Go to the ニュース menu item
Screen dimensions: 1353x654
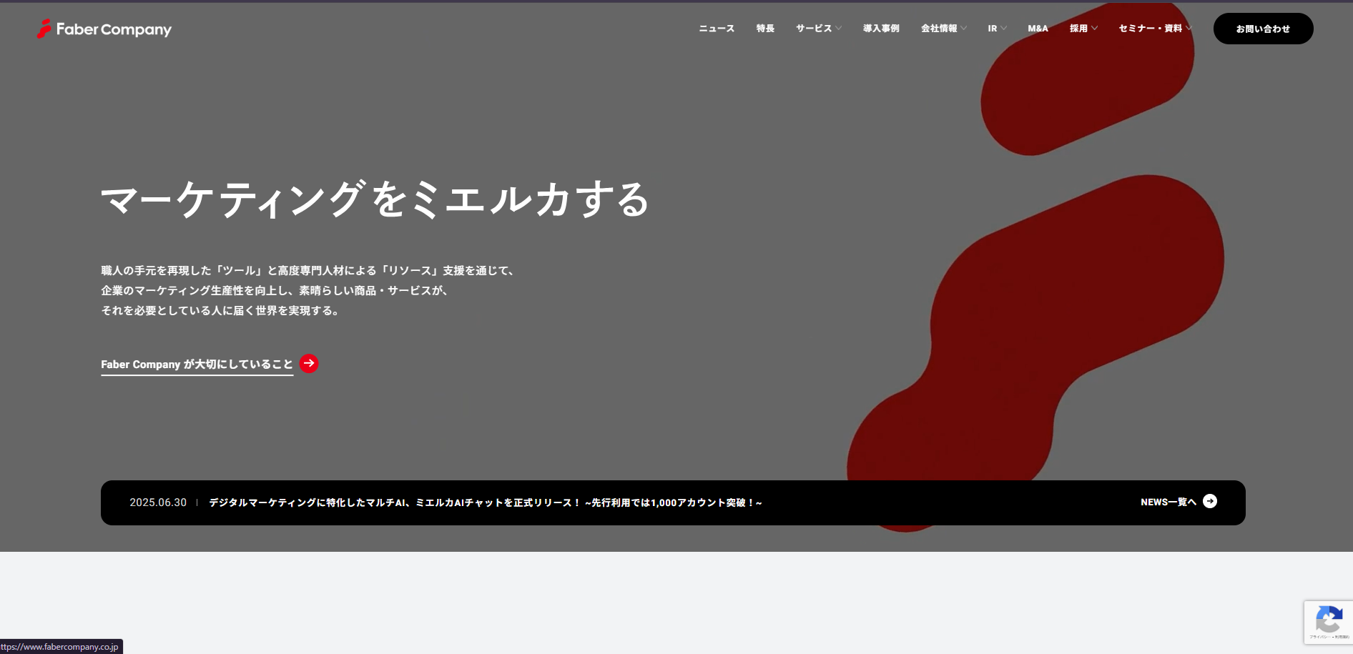pos(717,29)
